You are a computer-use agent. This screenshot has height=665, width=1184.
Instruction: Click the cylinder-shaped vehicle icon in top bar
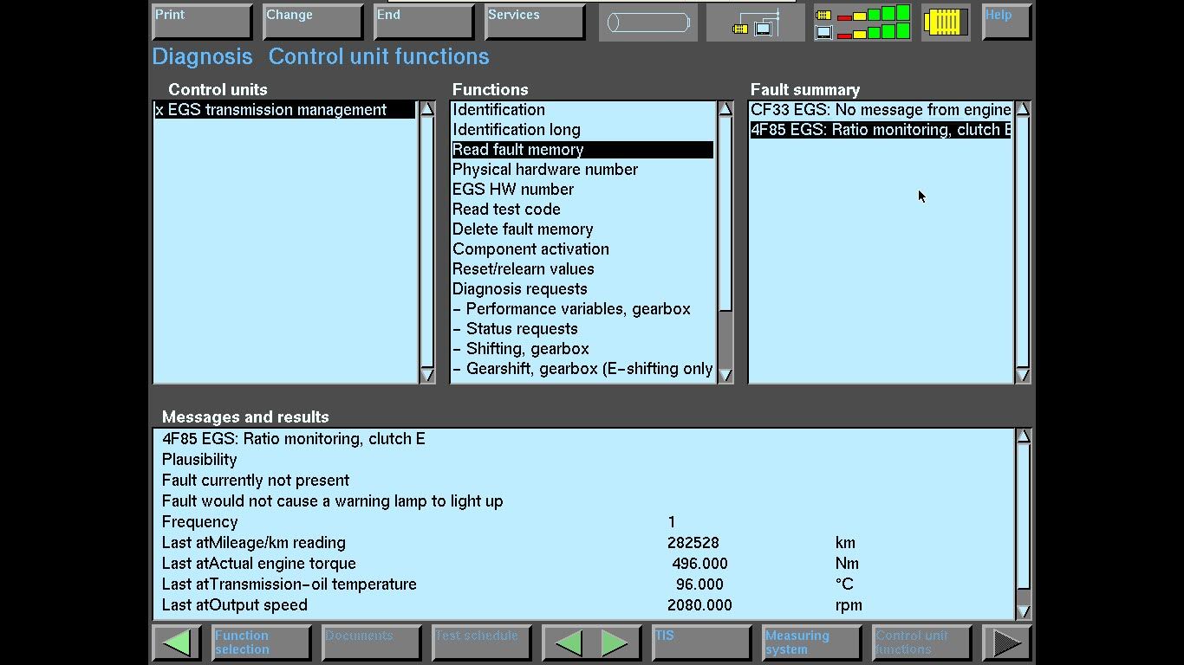pos(647,23)
